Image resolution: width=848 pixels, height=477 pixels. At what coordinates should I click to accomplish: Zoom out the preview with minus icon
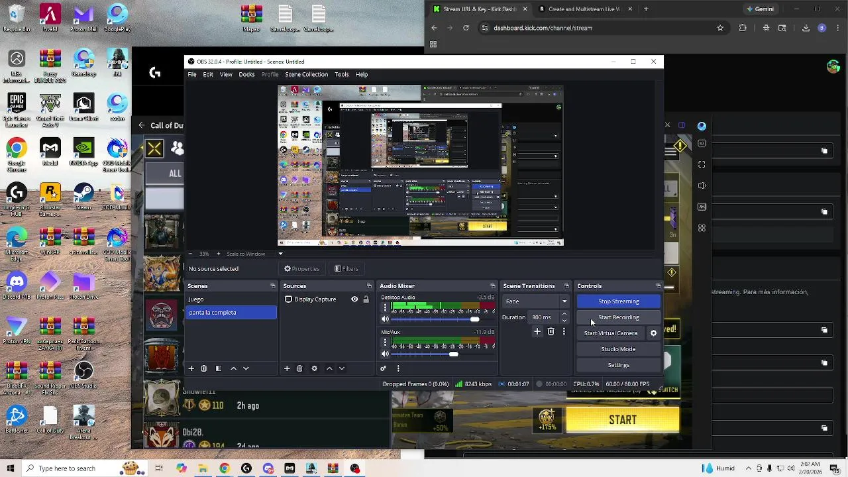191,254
